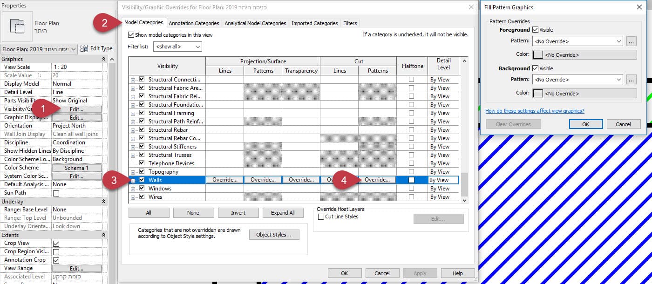Viewport: 652px width, 284px height.
Task: Switch to Imported Categories tab
Action: click(x=314, y=23)
